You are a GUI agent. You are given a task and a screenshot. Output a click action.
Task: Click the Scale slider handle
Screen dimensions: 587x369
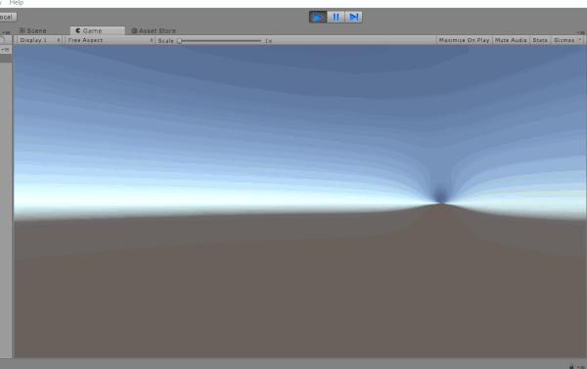[179, 40]
